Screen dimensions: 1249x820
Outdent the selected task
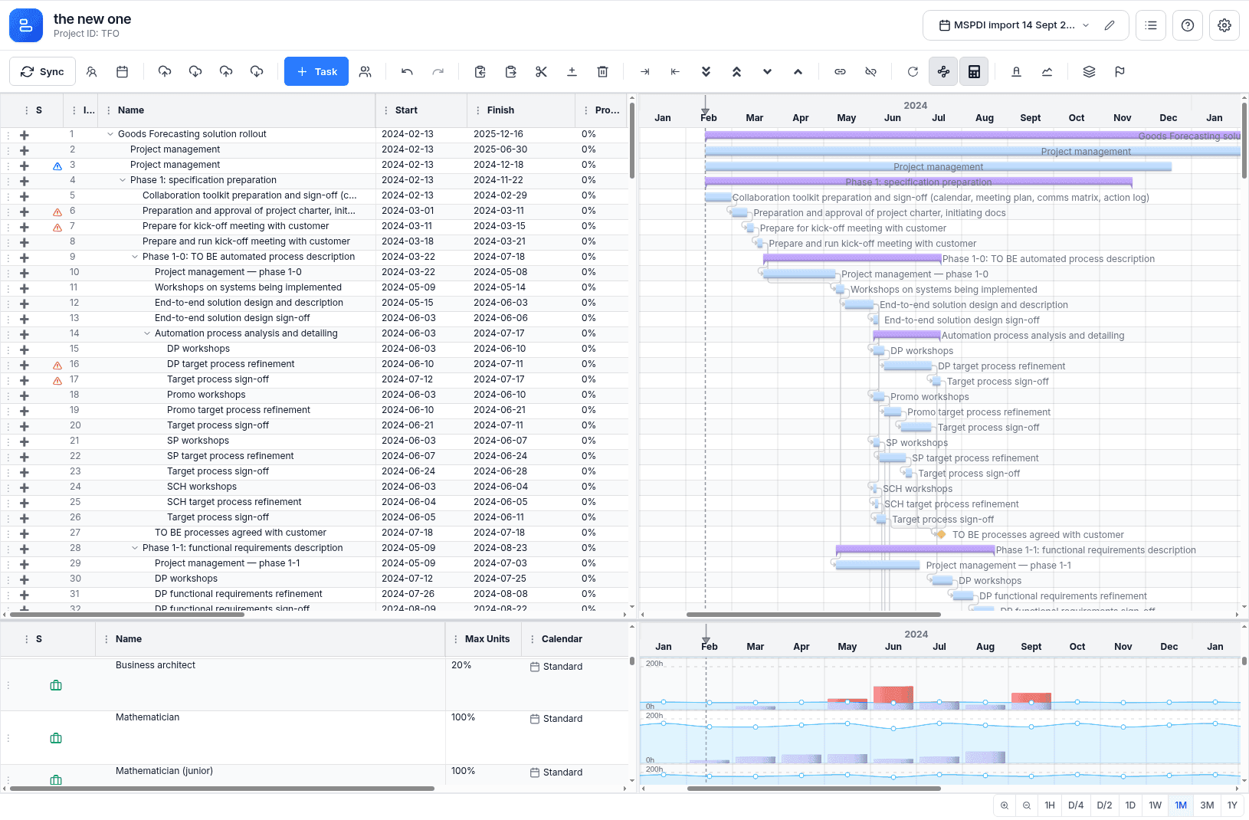click(675, 71)
